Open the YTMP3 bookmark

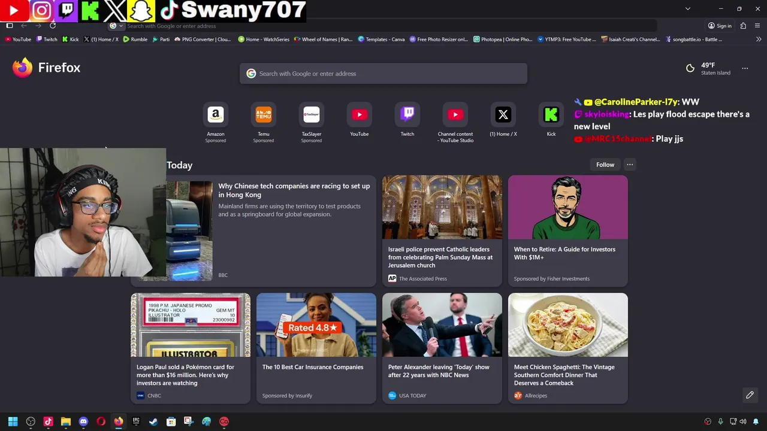tap(567, 40)
